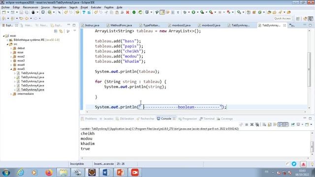315x177 pixels.
Task: Click the Terminate stop icon in Console toolbar
Action: (x=247, y=124)
